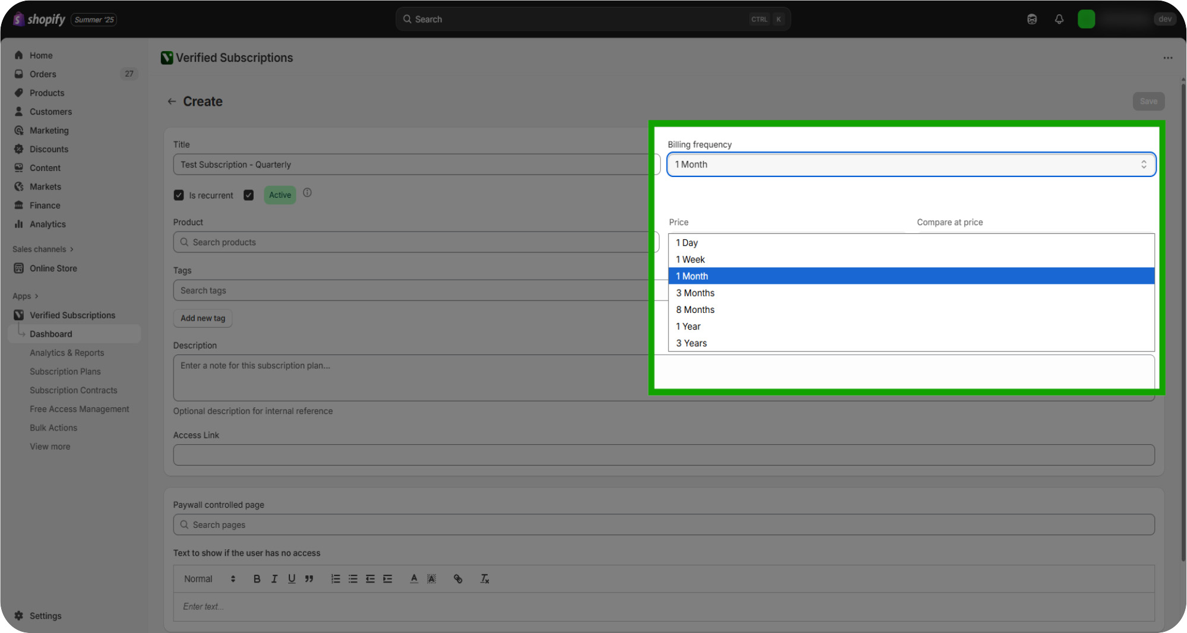The height and width of the screenshot is (633, 1187).
Task: Open the Markets section icon in sidebar
Action: 19,186
